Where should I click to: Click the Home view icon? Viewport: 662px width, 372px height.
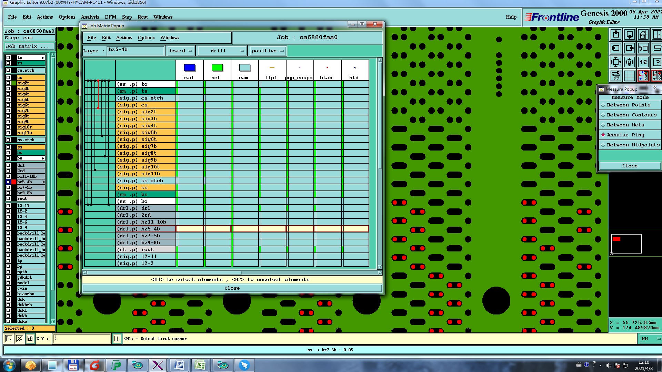click(643, 35)
